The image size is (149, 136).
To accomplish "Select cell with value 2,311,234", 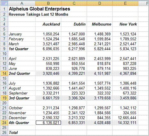I will click(48, 108).
